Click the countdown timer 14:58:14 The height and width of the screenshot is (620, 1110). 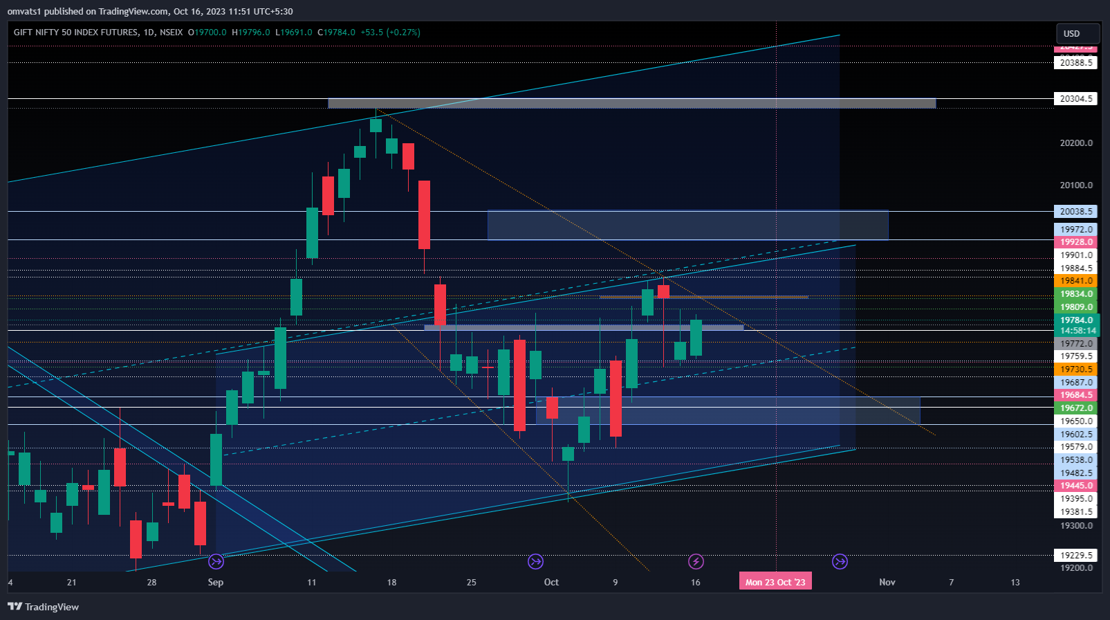pyautogui.click(x=1076, y=331)
